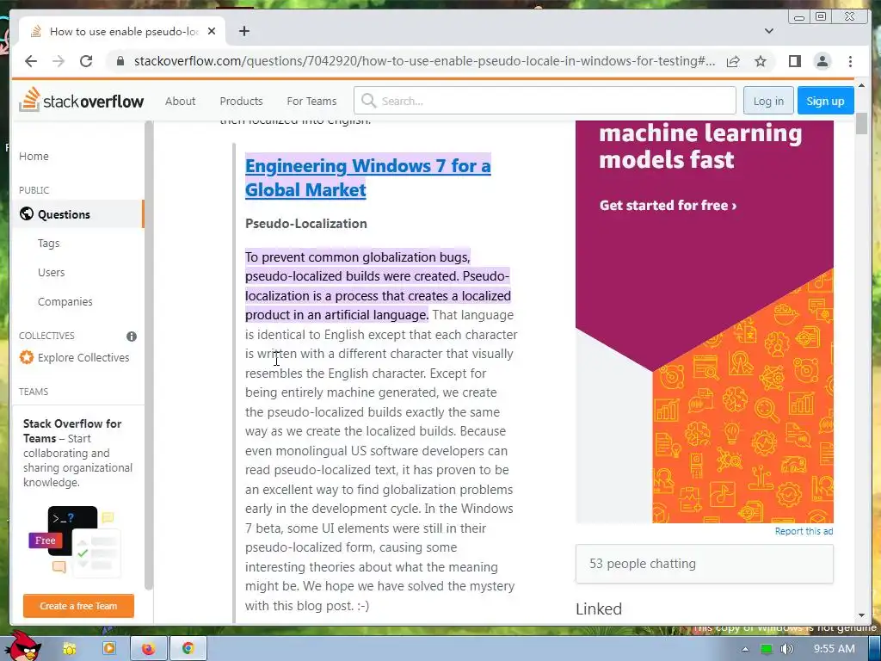Viewport: 881px width, 661px height.
Task: Click the page vertical scrollbar thumb
Action: (x=861, y=124)
